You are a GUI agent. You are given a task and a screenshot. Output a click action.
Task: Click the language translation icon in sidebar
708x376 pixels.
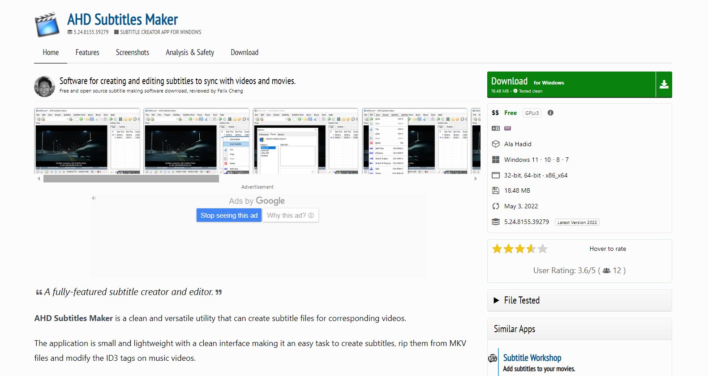click(x=496, y=128)
